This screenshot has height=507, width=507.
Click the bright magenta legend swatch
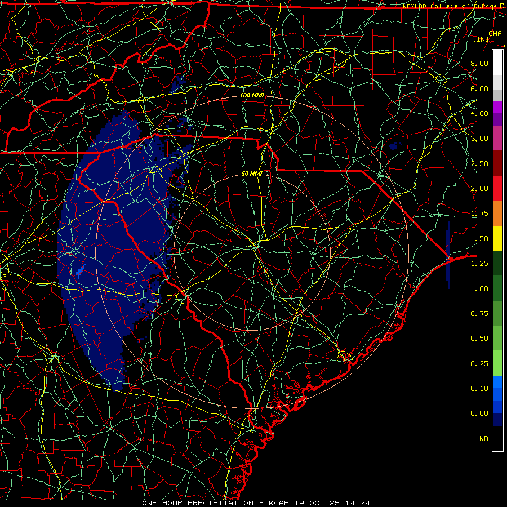tap(497, 107)
